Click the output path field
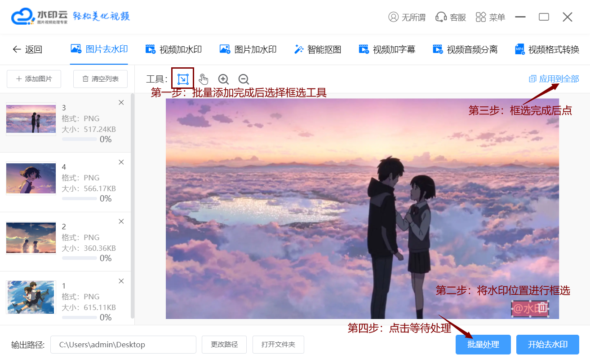The image size is (590, 363). pos(123,345)
